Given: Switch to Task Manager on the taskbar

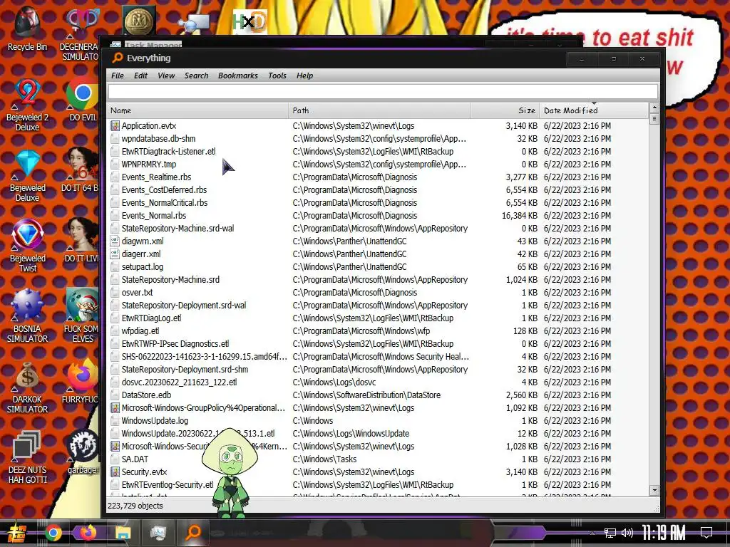Looking at the screenshot, I should tap(158, 533).
